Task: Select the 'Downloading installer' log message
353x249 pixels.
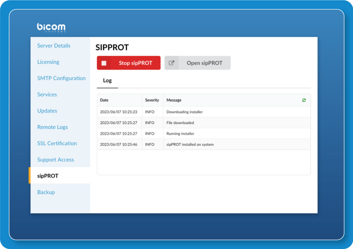Action: click(185, 112)
